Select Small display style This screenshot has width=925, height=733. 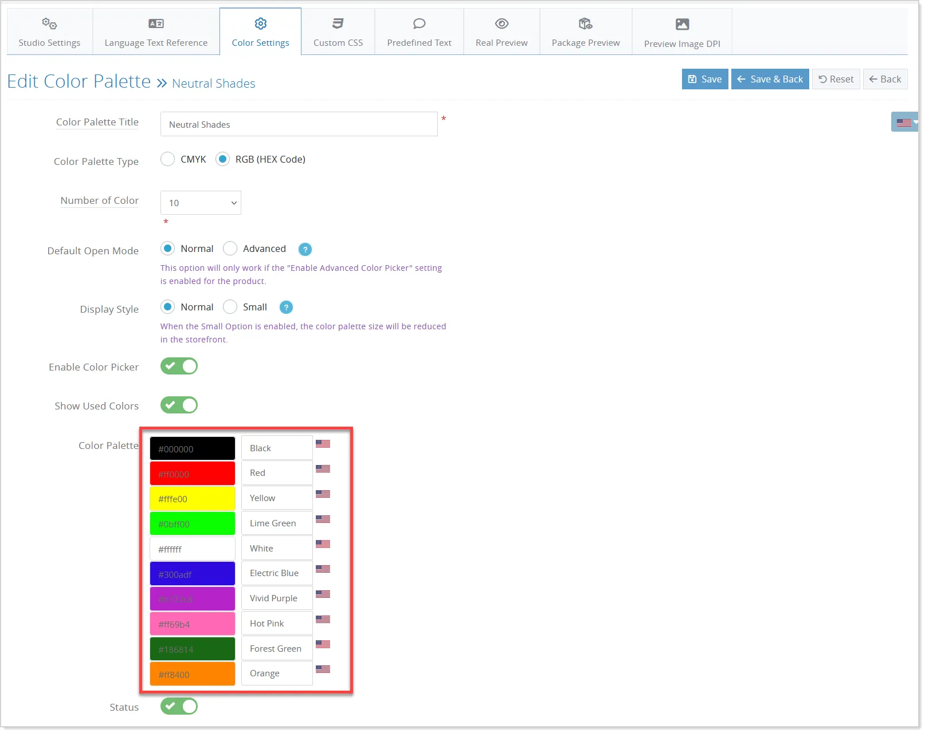click(230, 307)
